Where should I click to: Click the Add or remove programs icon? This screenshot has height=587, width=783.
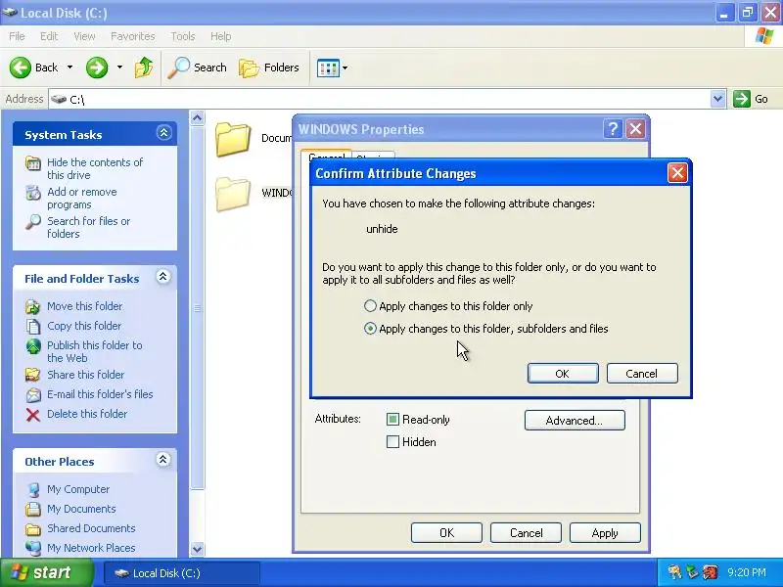pyautogui.click(x=33, y=192)
